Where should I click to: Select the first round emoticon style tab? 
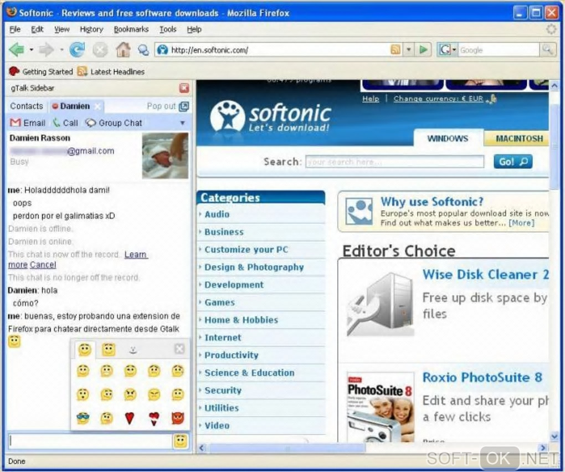coord(85,350)
